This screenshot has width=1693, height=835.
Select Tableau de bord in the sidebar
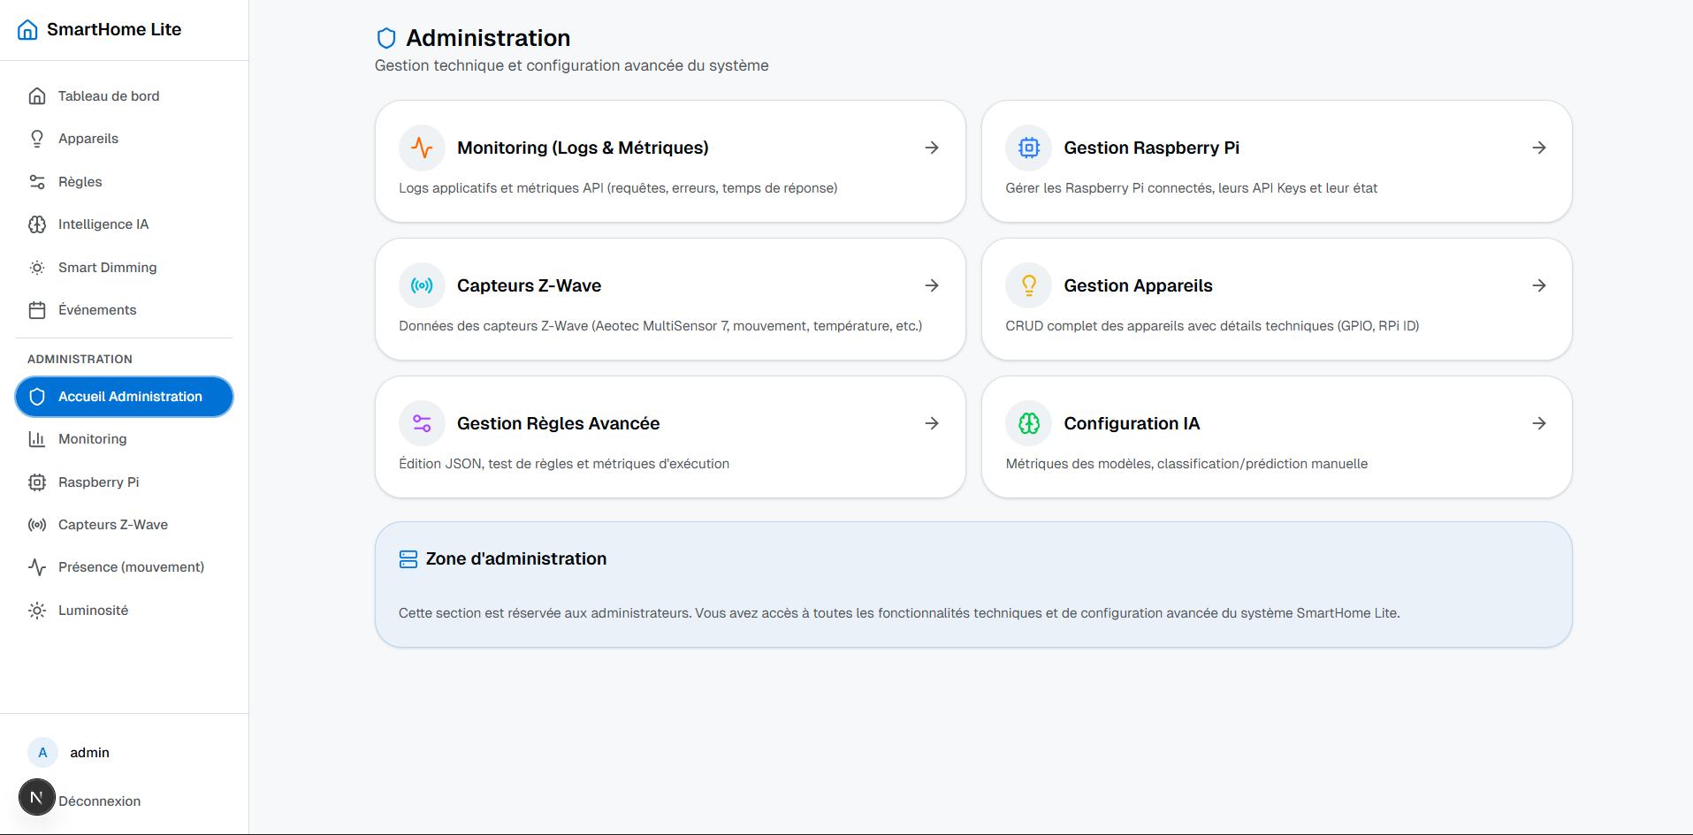pyautogui.click(x=108, y=95)
